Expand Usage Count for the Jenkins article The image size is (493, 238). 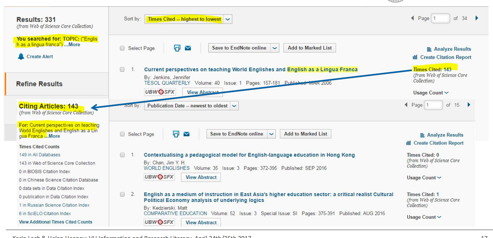431,93
